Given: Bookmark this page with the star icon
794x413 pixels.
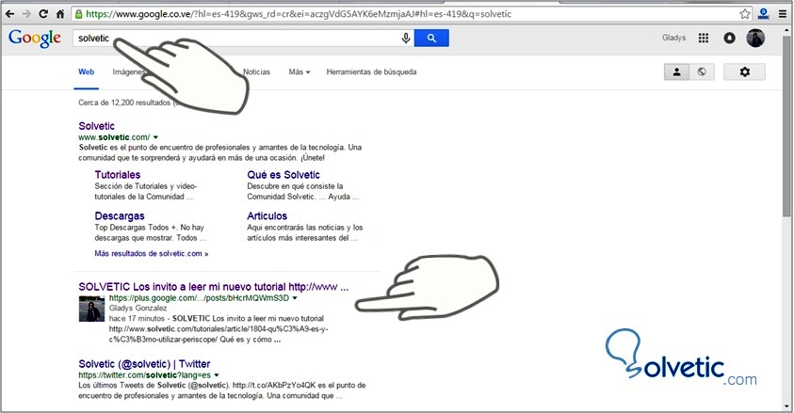Looking at the screenshot, I should click(x=744, y=14).
